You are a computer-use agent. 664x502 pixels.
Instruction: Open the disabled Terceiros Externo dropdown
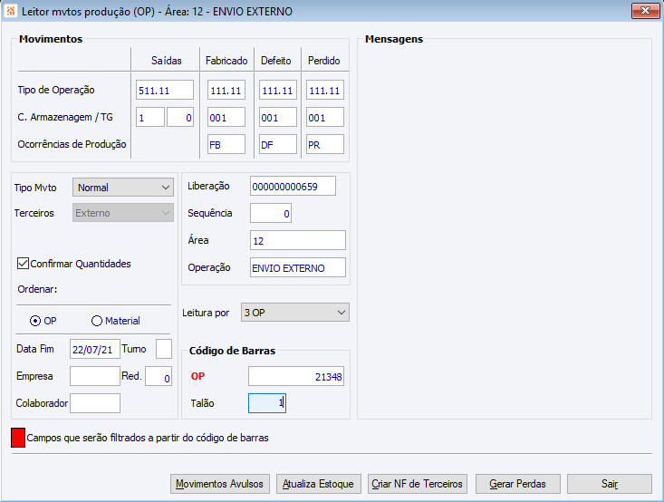[123, 213]
